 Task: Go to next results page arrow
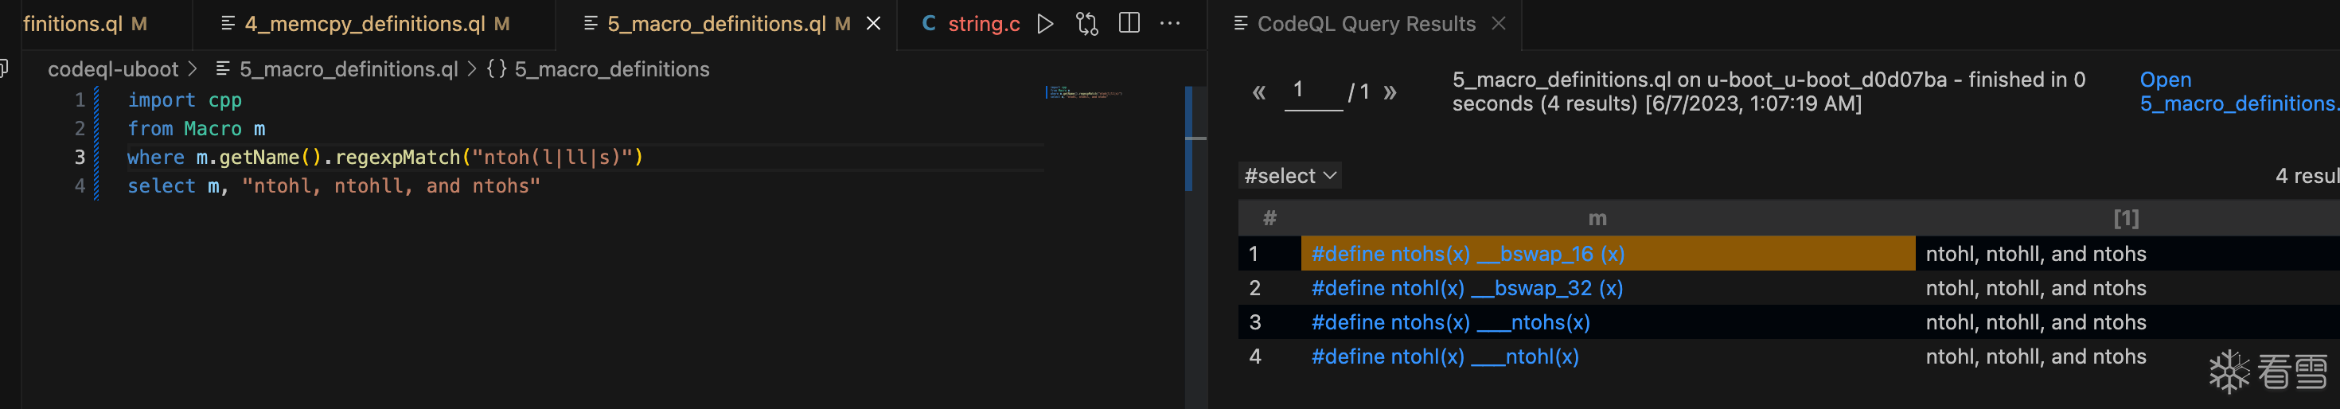click(x=1390, y=92)
